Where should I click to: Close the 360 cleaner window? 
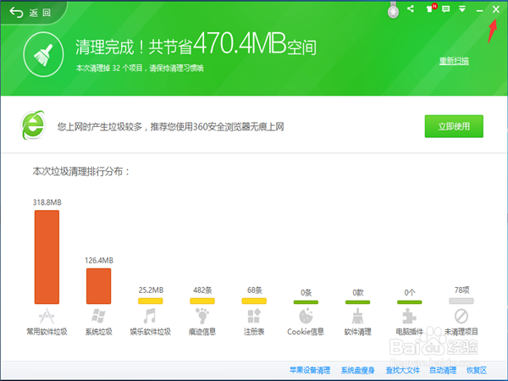click(495, 9)
